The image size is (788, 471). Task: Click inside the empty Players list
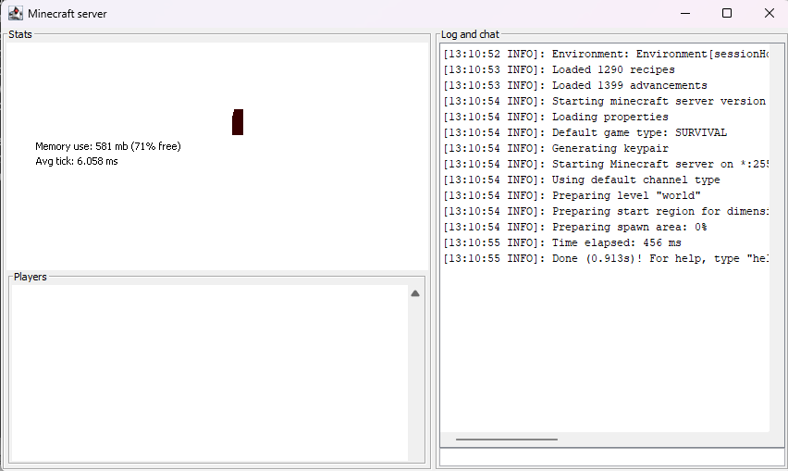tap(209, 373)
